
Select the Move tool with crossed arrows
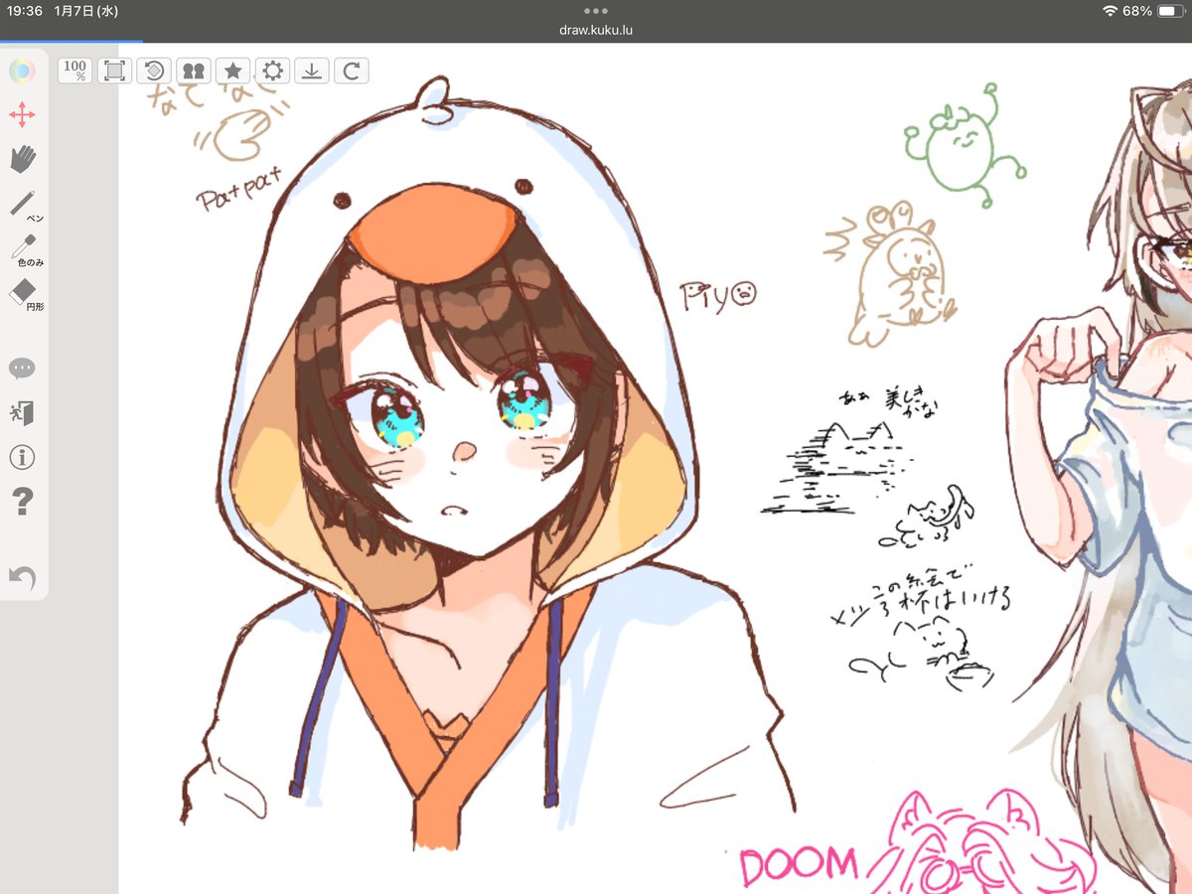tap(22, 114)
